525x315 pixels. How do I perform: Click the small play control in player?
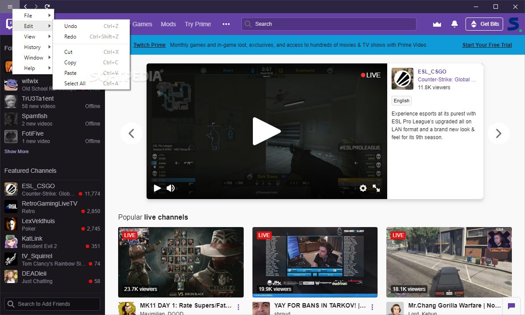(157, 188)
